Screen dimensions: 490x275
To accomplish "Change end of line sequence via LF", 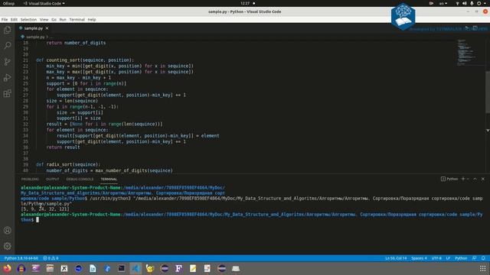I will tap(448, 258).
